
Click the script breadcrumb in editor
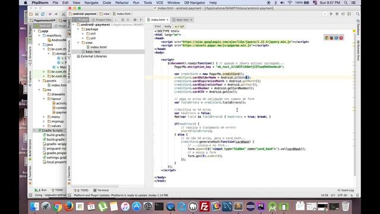coord(179,26)
